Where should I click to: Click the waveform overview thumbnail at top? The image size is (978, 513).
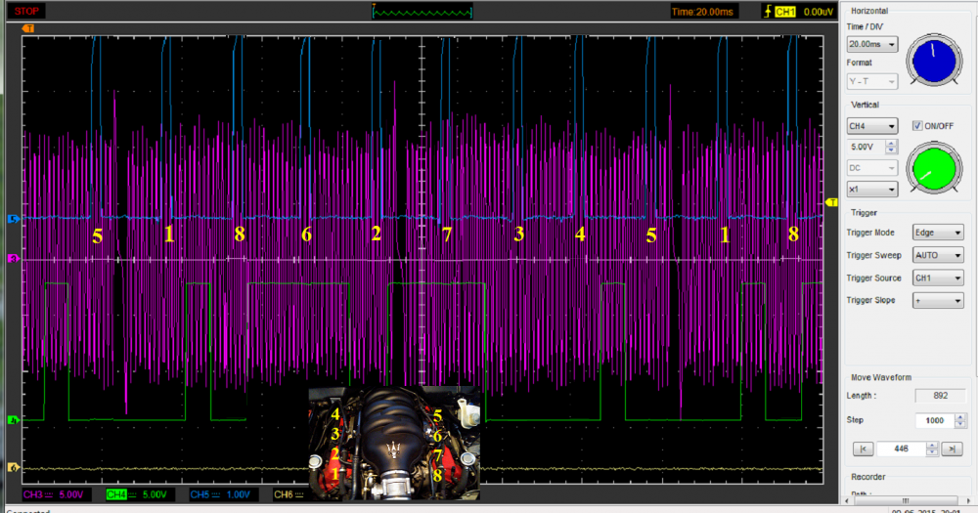point(422,12)
